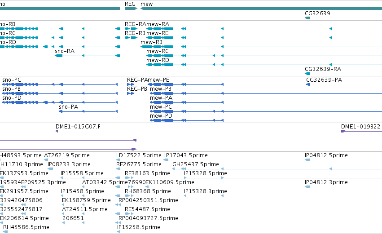Click EST RH45586.5prime
The height and width of the screenshot is (234, 382).
(x=26, y=227)
